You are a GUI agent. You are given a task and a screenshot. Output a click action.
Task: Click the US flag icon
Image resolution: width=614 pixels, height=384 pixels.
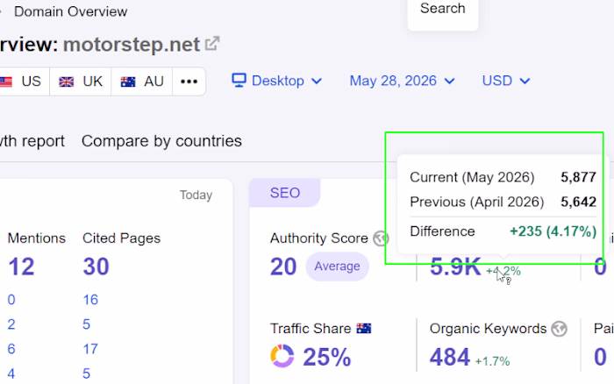tap(5, 82)
